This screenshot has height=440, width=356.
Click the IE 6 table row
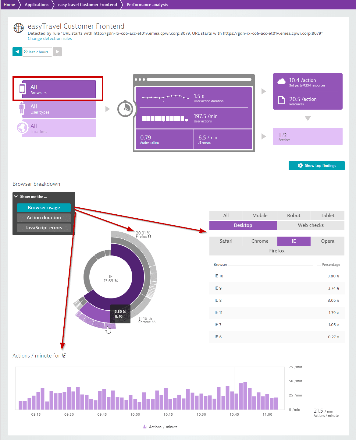(x=277, y=337)
